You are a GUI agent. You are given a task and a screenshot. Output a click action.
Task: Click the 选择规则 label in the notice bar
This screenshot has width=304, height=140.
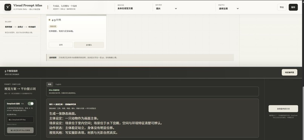tap(53, 58)
